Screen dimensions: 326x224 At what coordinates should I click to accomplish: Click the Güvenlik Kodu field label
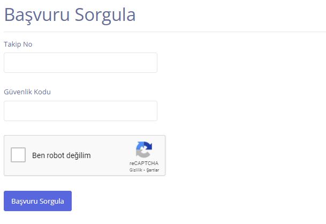[27, 92]
